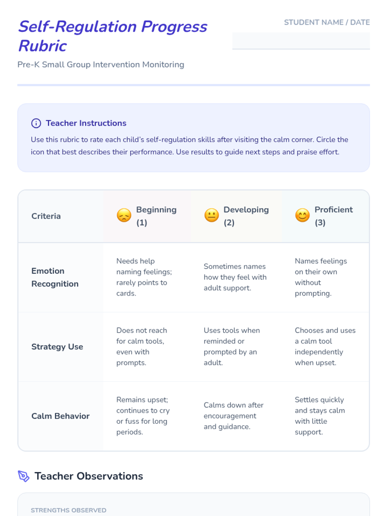Click the Calm Behavior row label

pos(60,416)
